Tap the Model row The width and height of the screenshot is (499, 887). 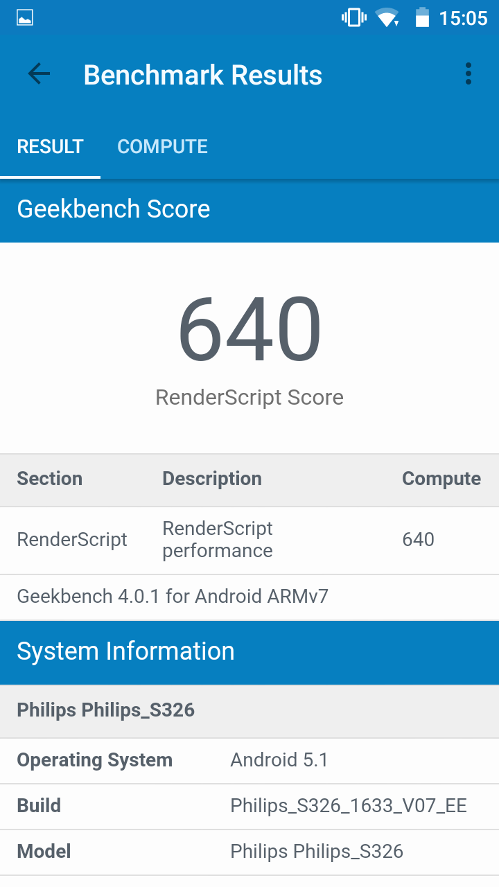click(x=249, y=852)
